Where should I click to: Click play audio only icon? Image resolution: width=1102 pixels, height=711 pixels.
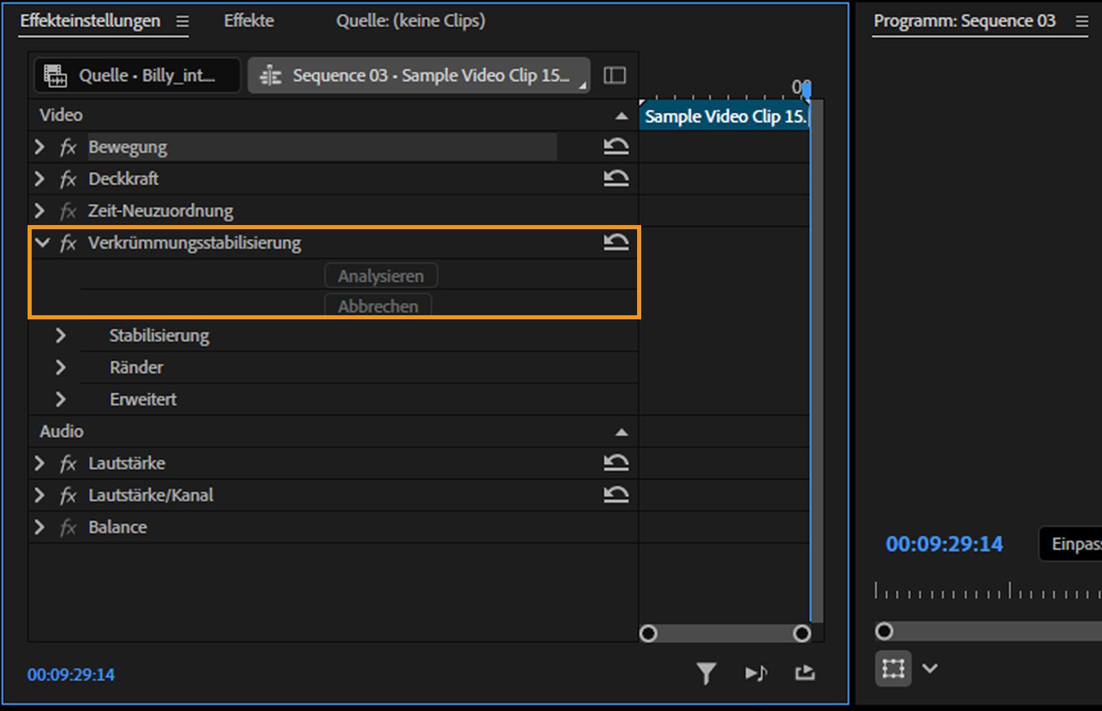pyautogui.click(x=756, y=673)
